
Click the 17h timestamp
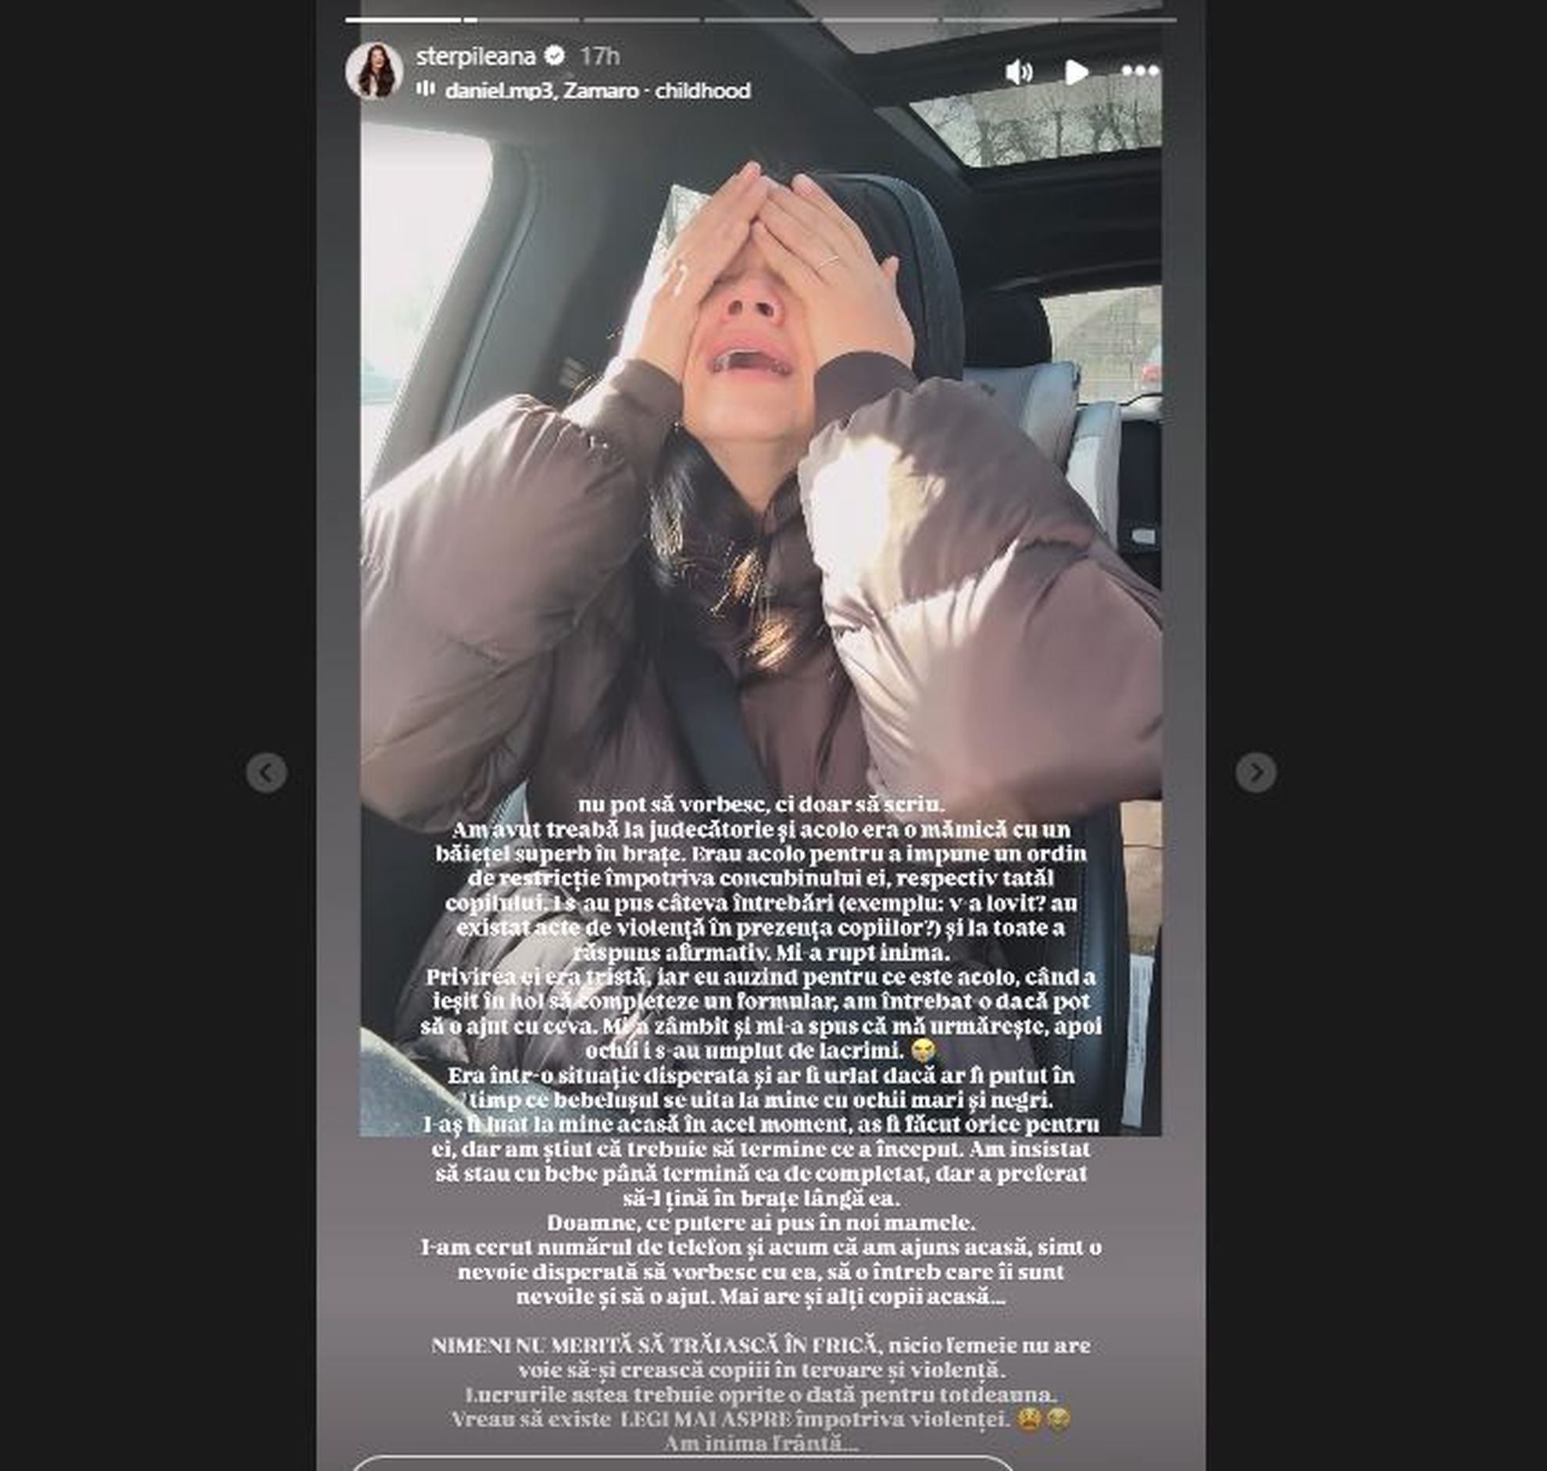click(x=600, y=56)
